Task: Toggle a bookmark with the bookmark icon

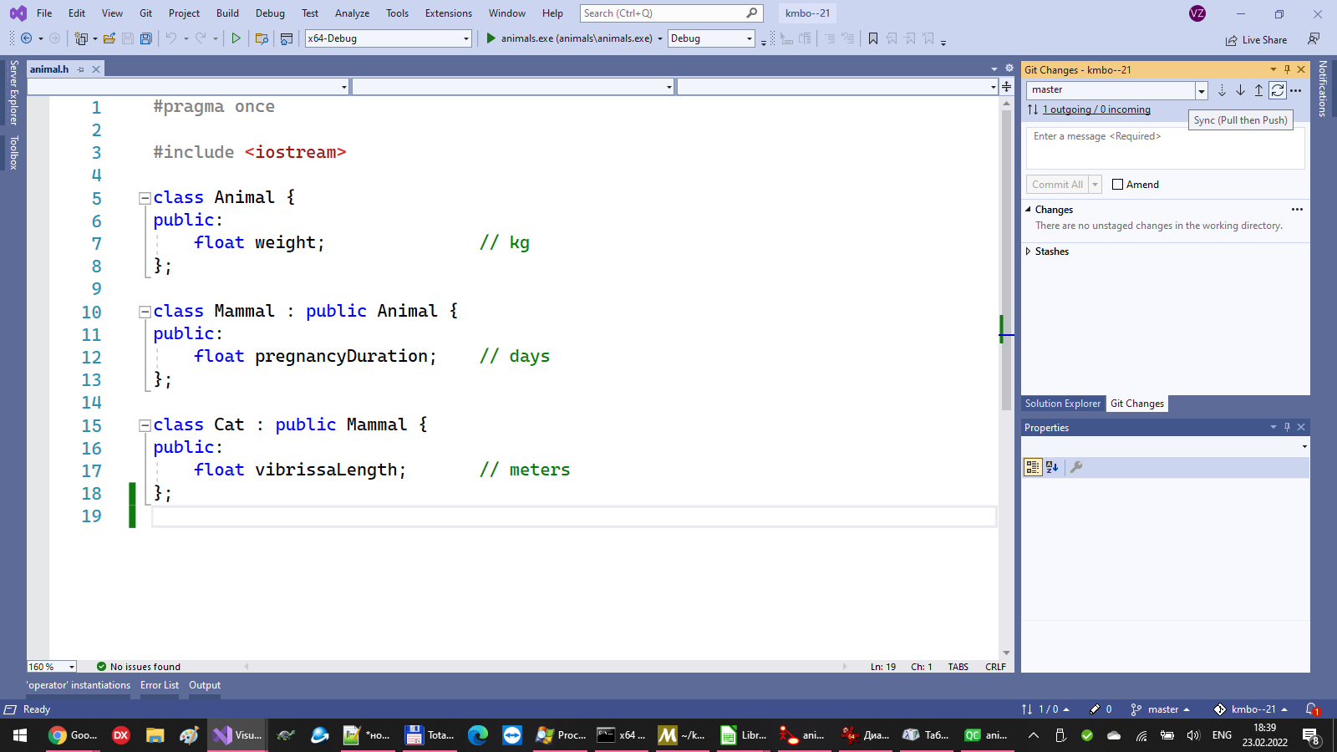Action: (872, 38)
